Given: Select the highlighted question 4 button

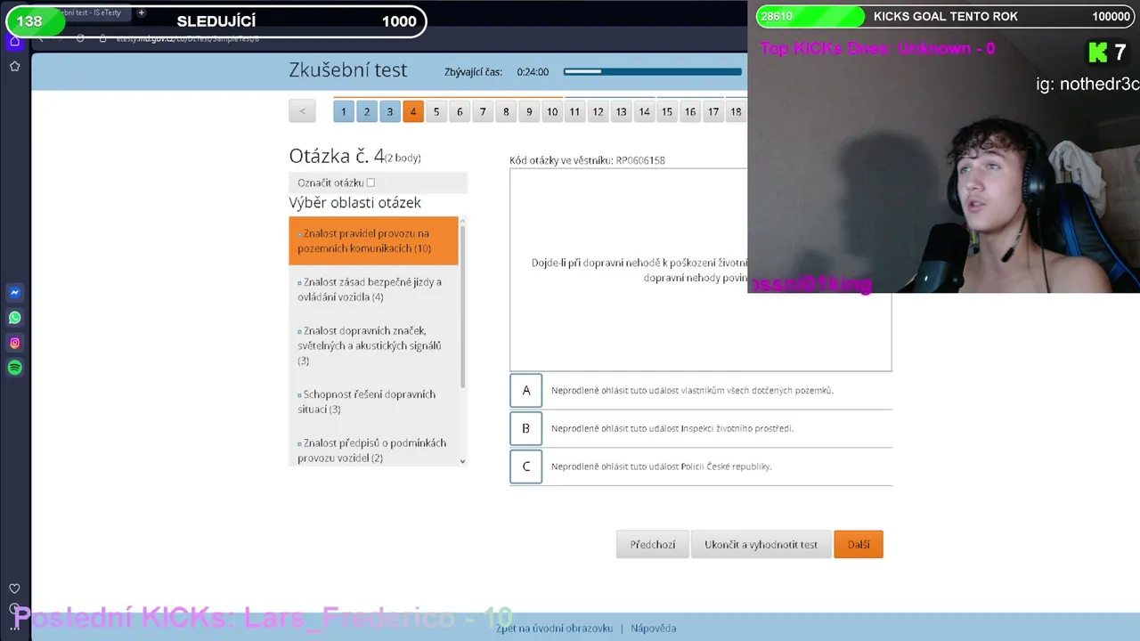Looking at the screenshot, I should click(x=412, y=111).
